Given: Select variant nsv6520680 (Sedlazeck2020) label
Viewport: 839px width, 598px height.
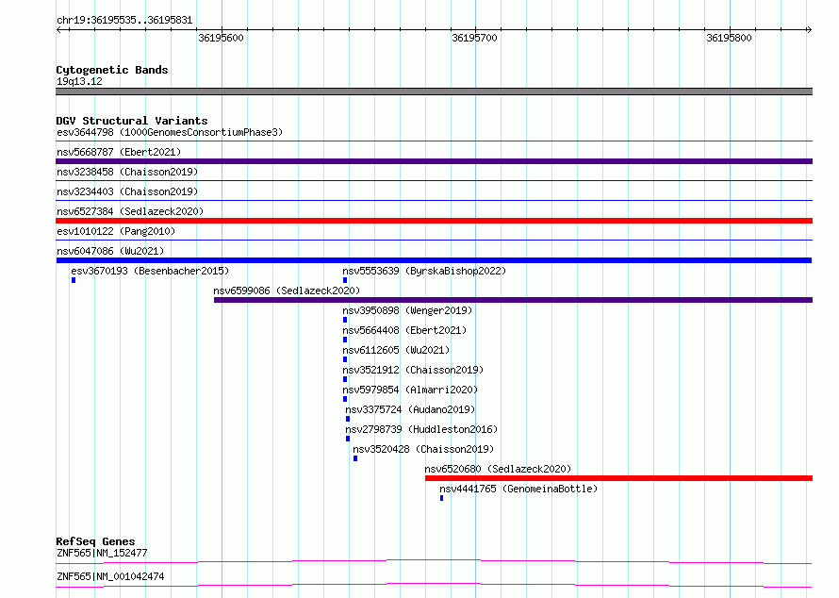Looking at the screenshot, I should click(498, 469).
